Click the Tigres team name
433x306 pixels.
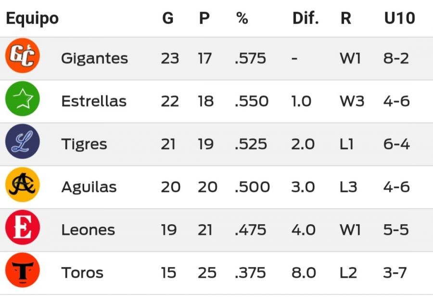pos(84,144)
